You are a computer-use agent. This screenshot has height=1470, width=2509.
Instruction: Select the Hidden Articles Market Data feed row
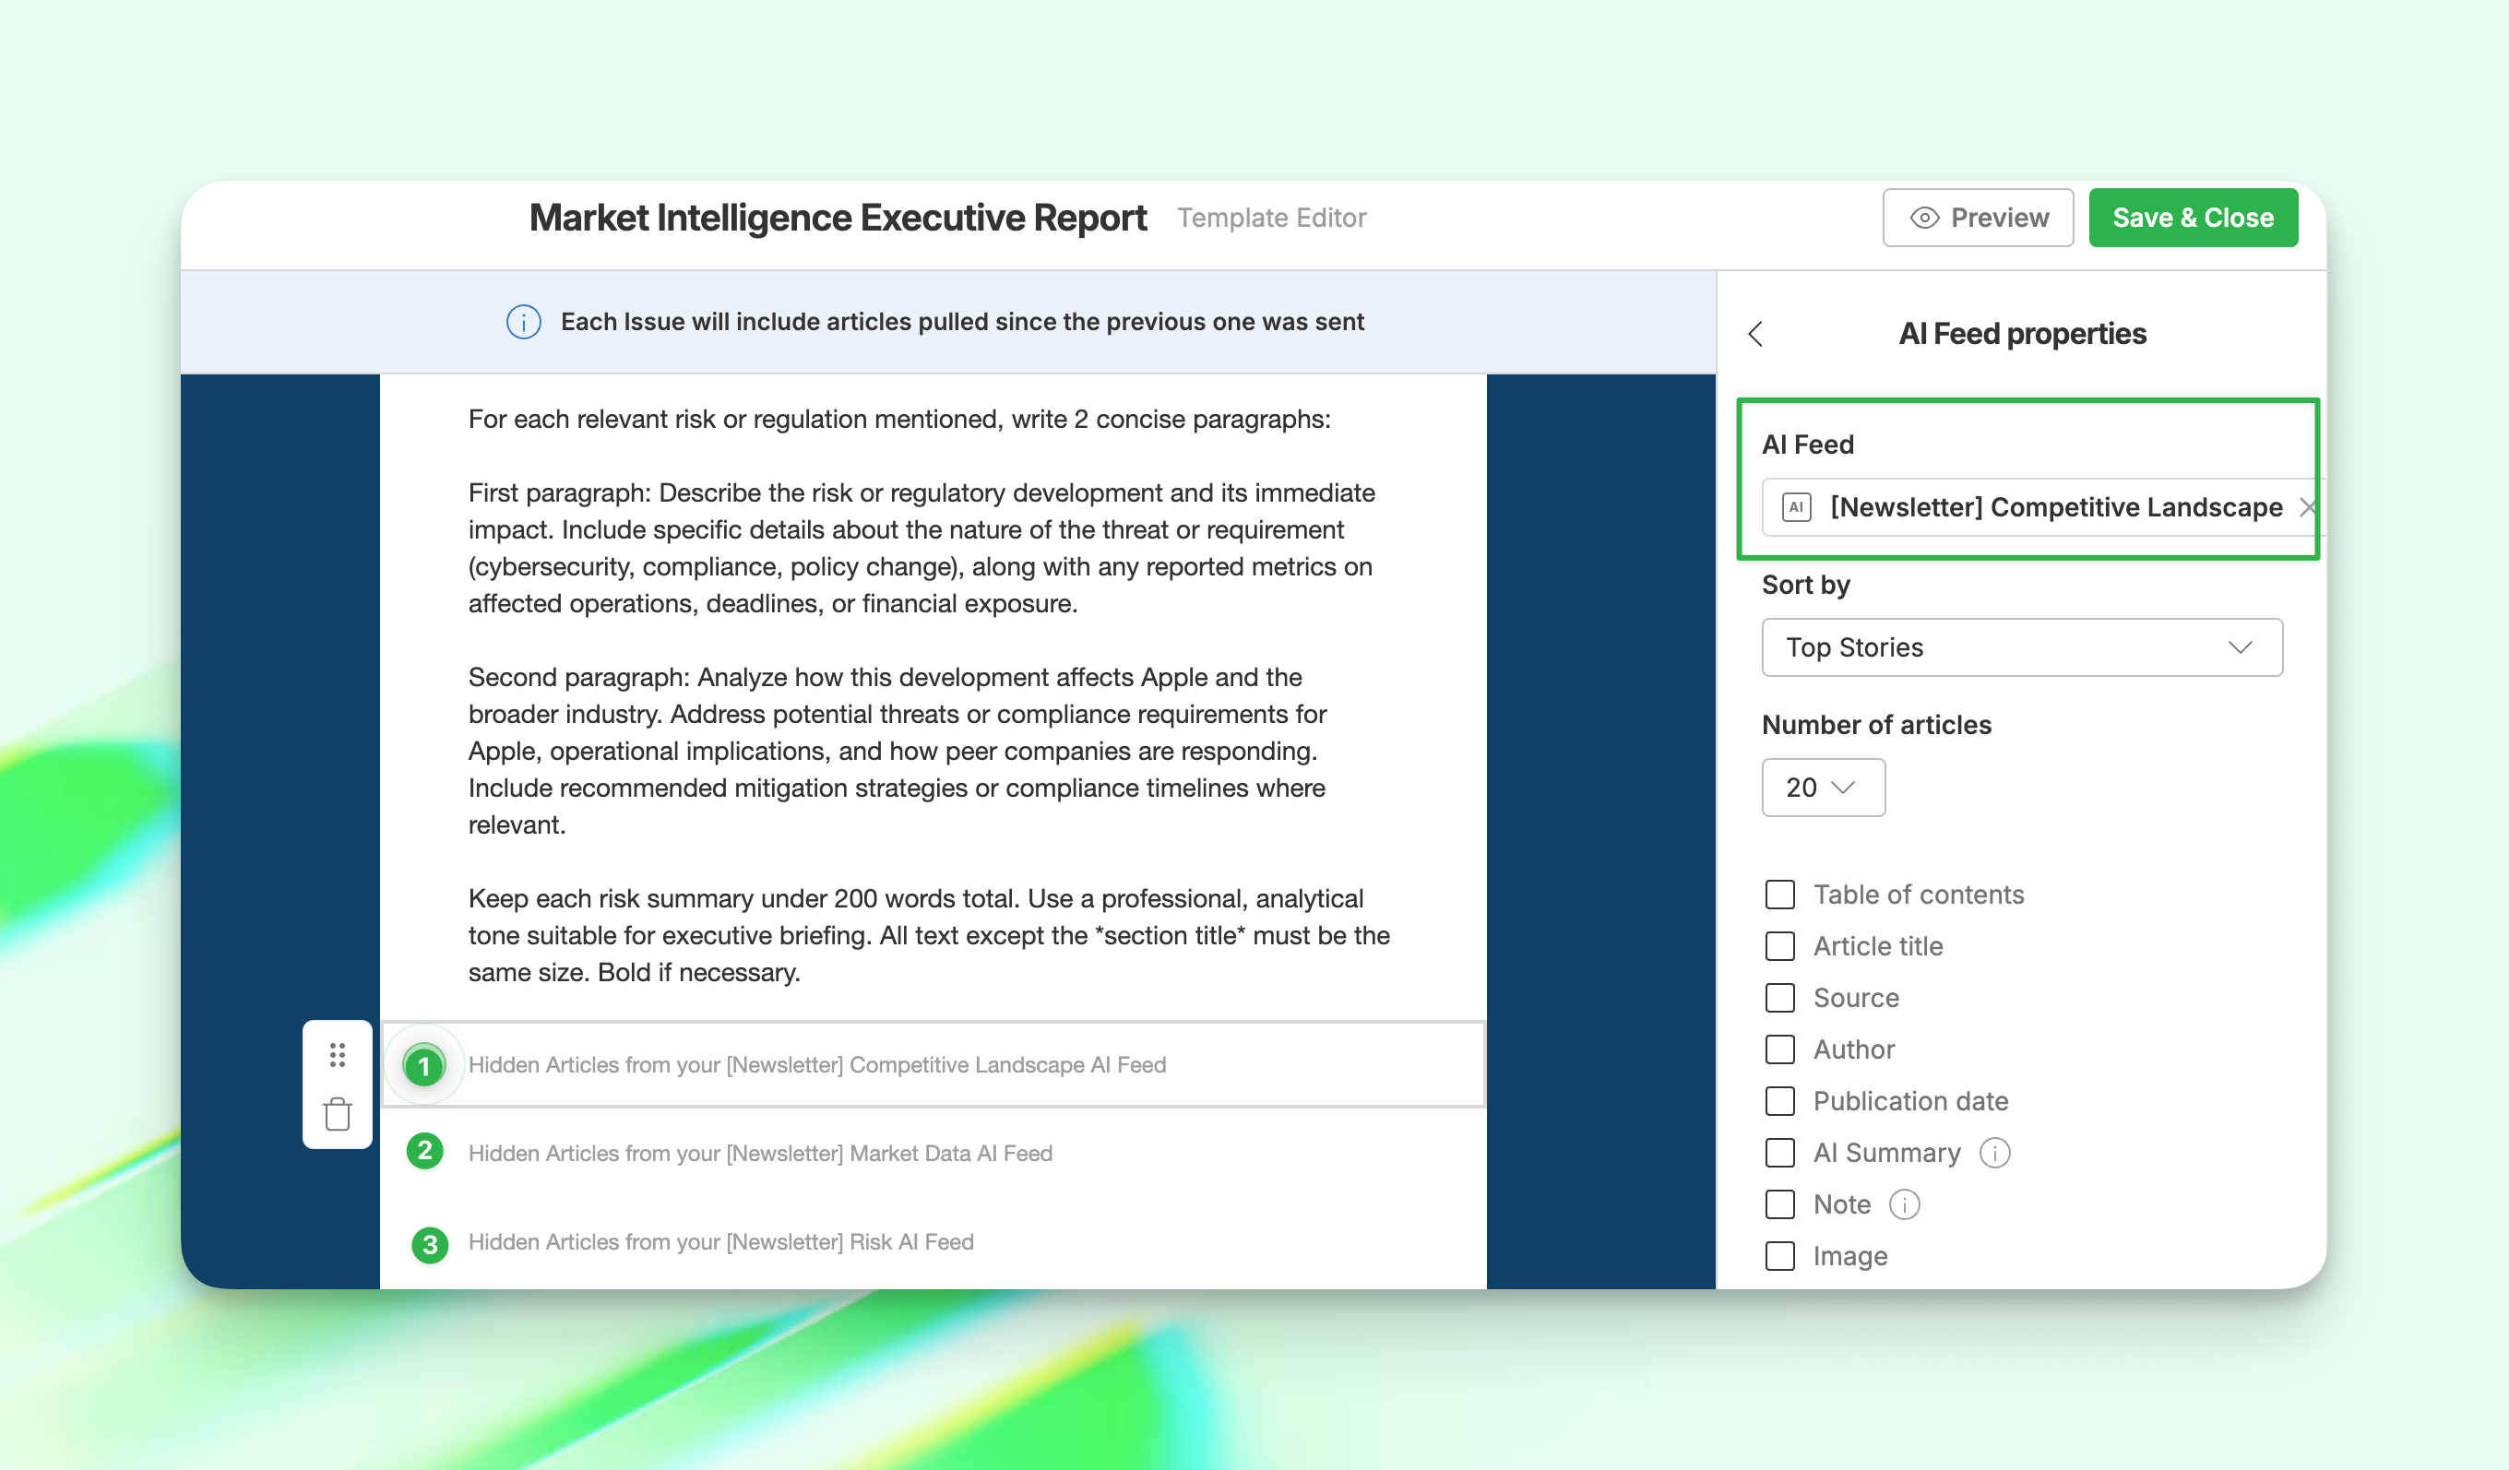(761, 1153)
